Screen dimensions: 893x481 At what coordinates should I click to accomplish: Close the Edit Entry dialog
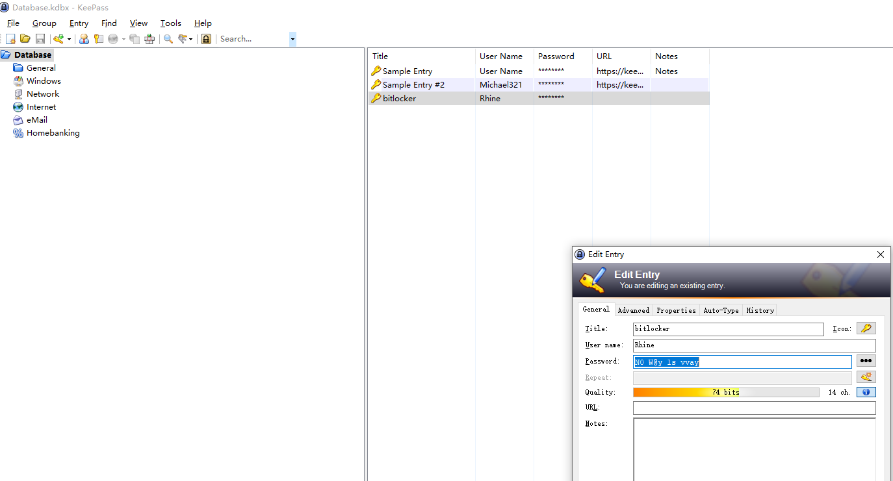(x=881, y=254)
